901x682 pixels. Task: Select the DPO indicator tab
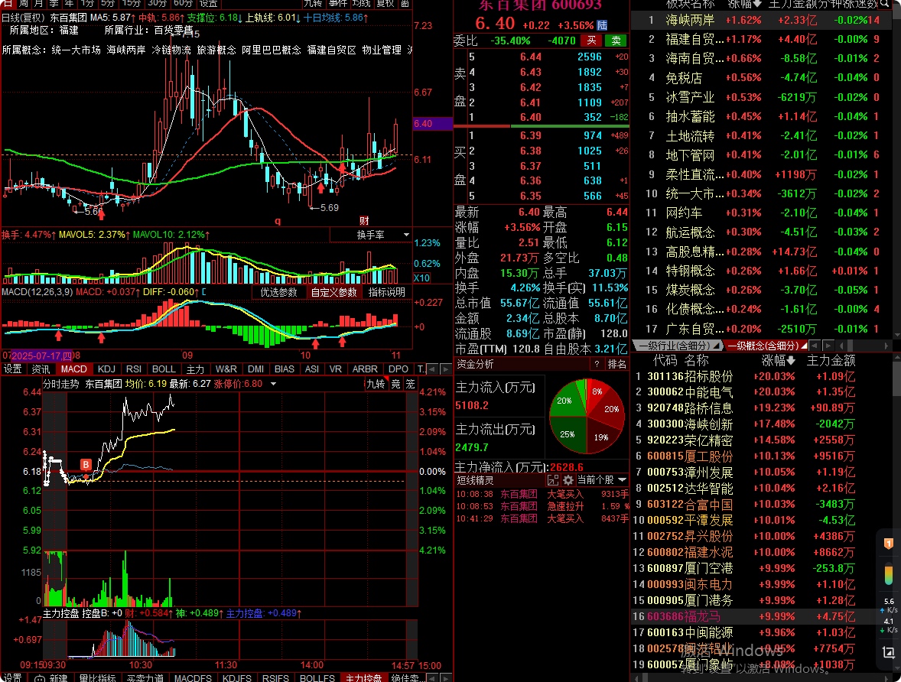coord(398,369)
